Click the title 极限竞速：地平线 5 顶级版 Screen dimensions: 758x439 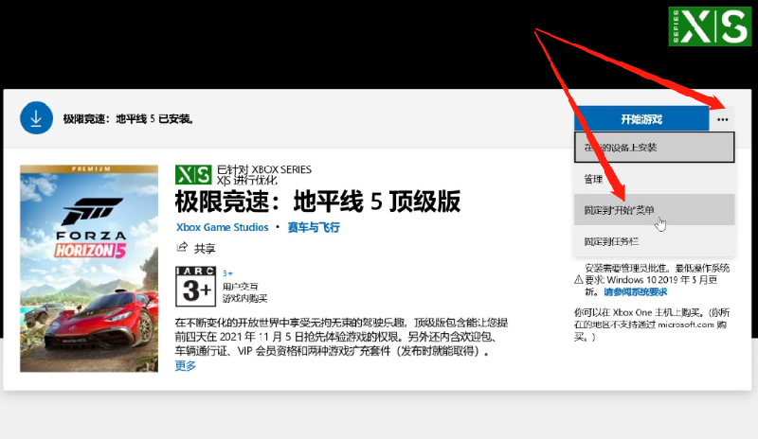click(x=317, y=202)
